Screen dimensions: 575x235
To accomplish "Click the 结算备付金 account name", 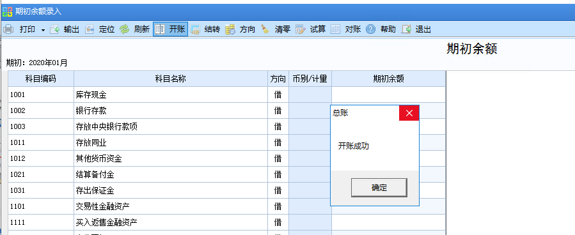I will pos(95,174).
